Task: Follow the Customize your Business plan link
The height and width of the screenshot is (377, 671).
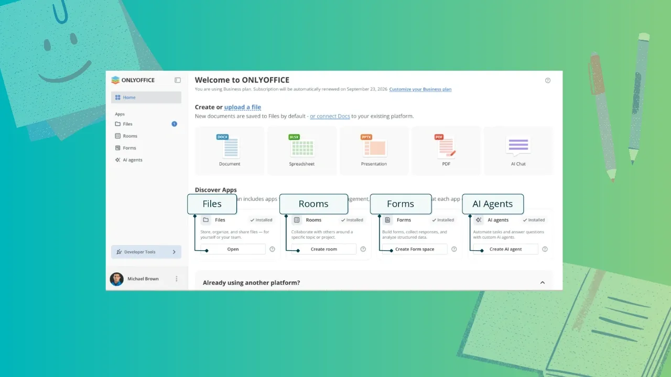Action: (420, 90)
